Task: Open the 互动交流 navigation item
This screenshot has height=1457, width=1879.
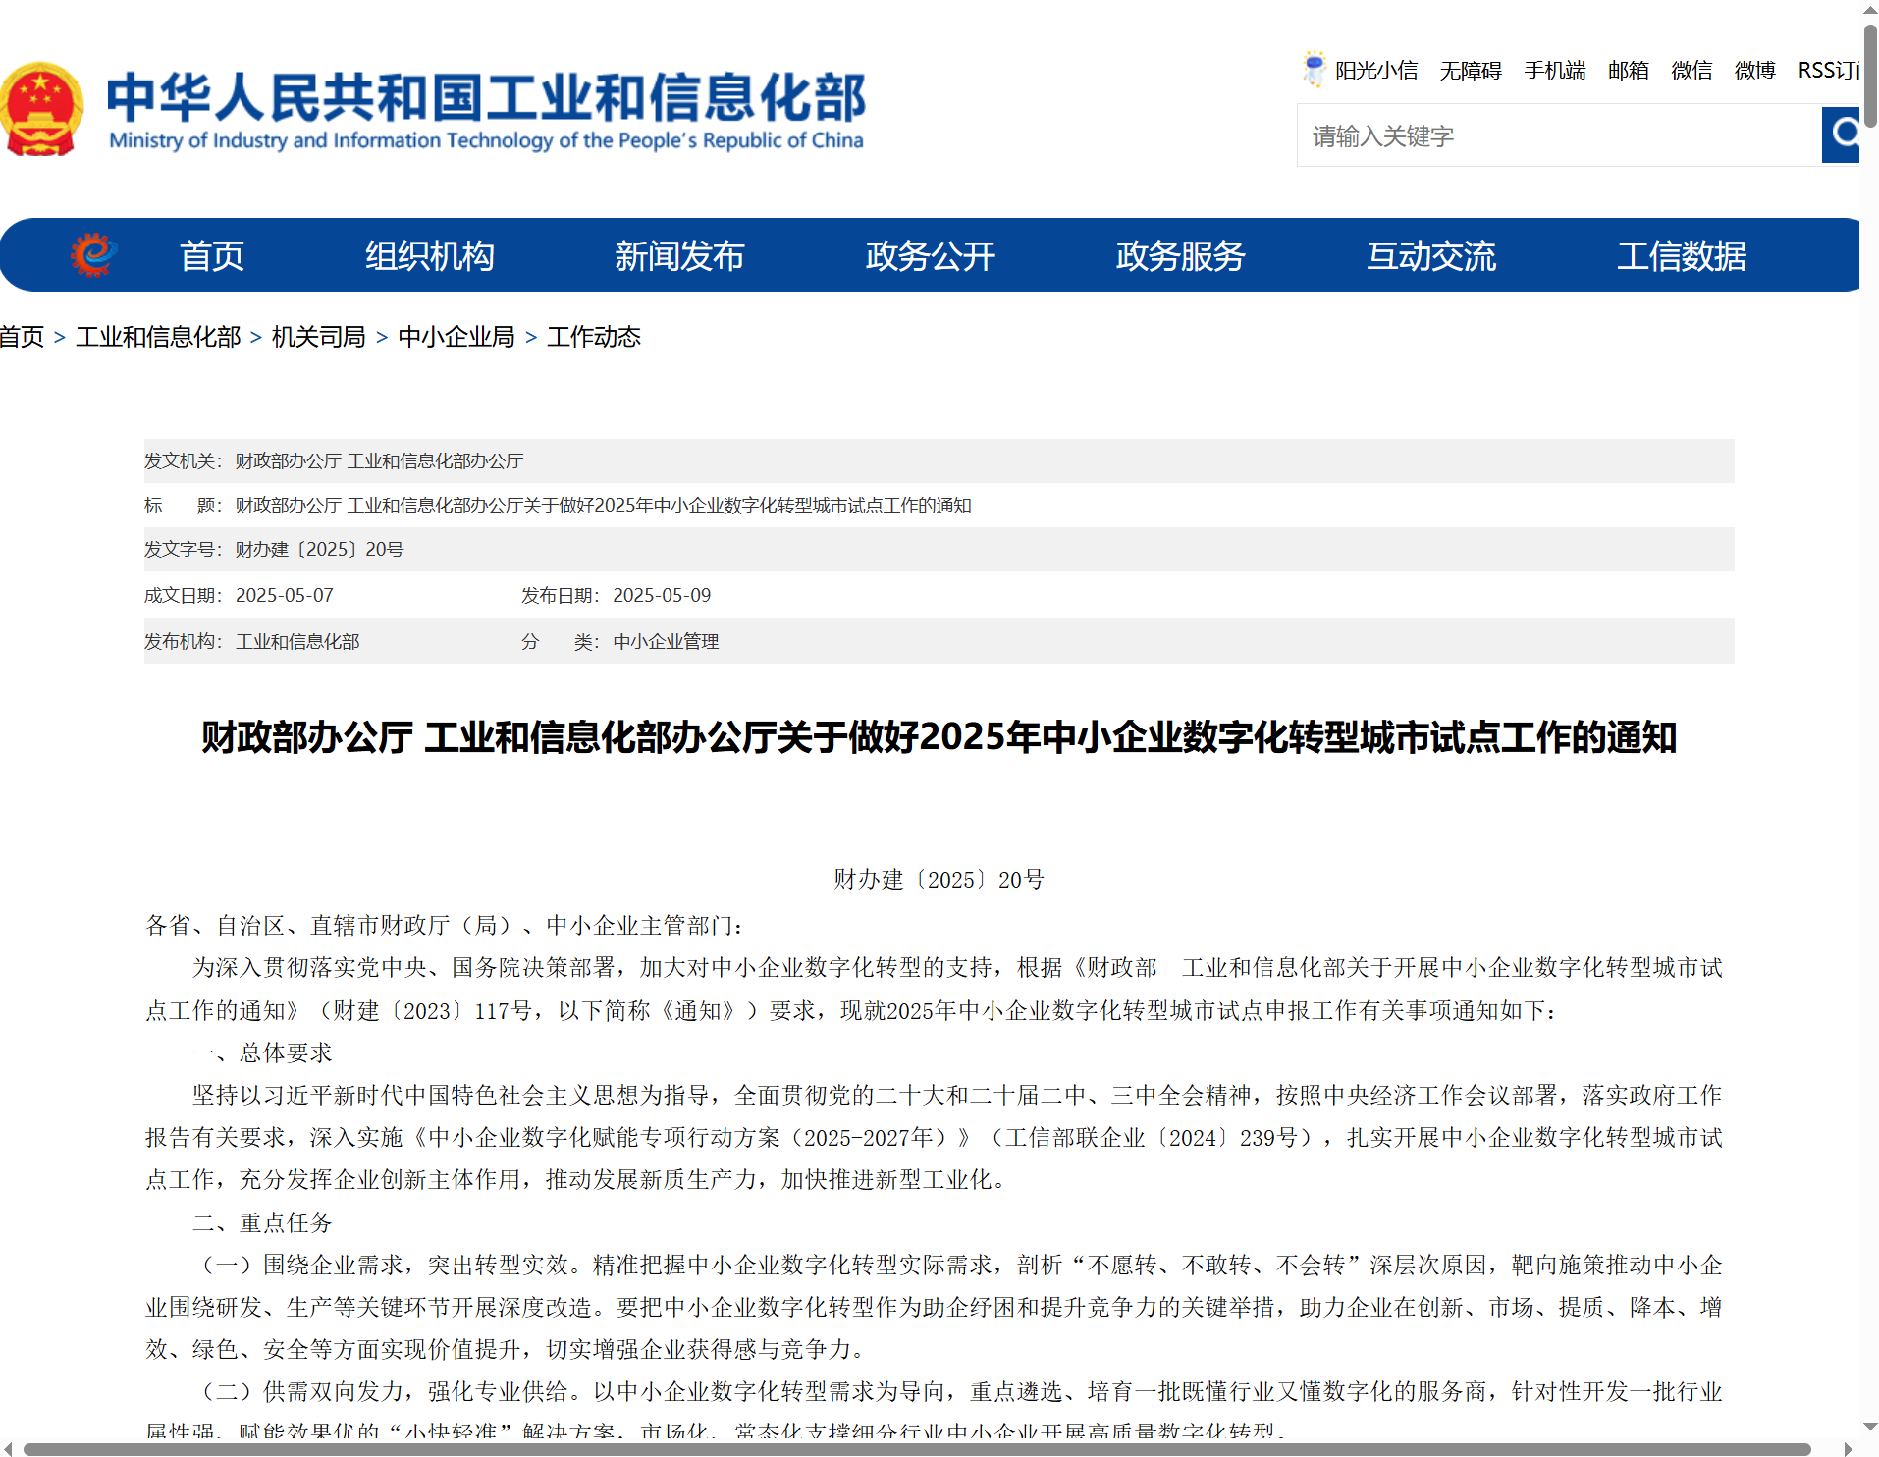Action: click(x=1431, y=255)
